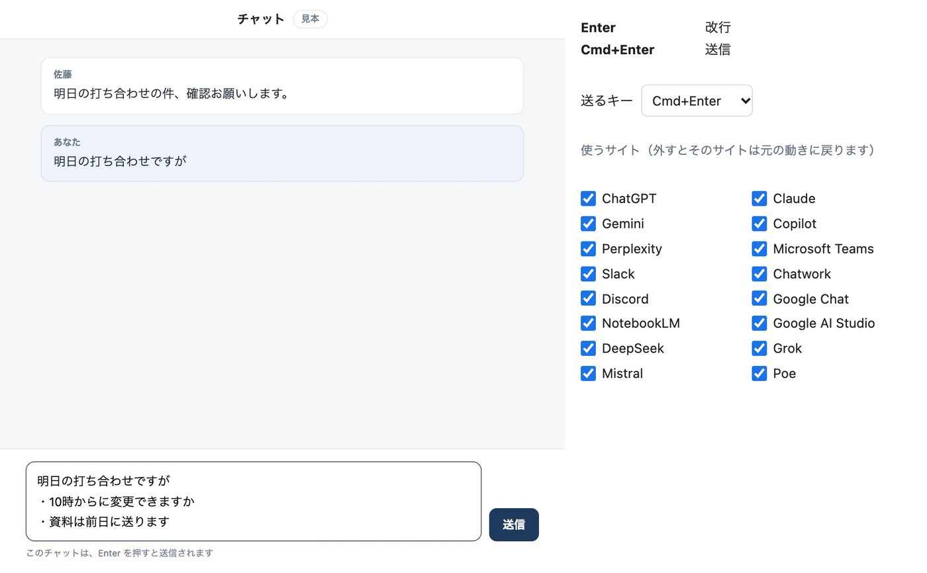This screenshot has width=927, height=573.
Task: Toggle the NotebookLM checkbox
Action: pyautogui.click(x=588, y=323)
